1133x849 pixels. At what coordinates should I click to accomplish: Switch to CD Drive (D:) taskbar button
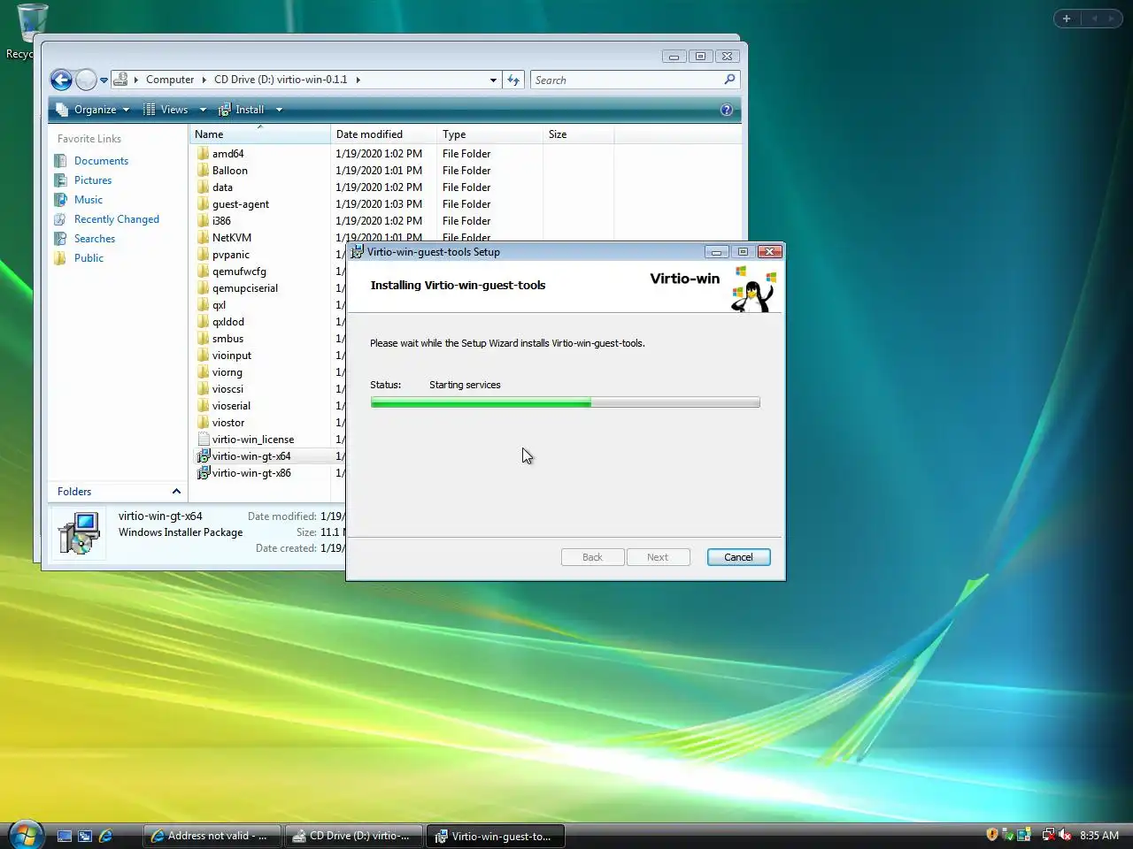click(354, 836)
